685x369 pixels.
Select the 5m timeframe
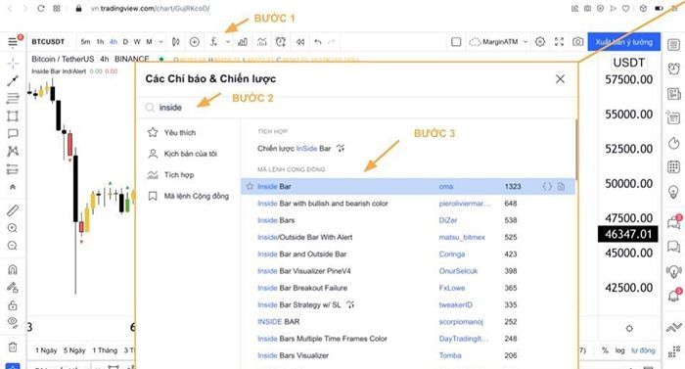86,42
